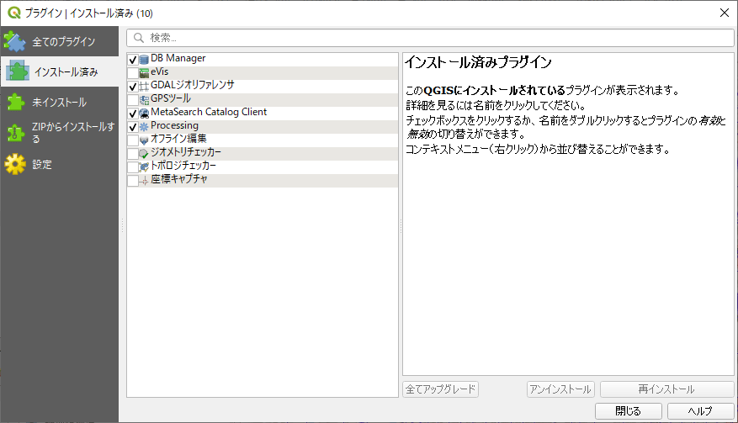Image resolution: width=738 pixels, height=423 pixels.
Task: Enable the eVis plugin checkbox
Action: 133,73
